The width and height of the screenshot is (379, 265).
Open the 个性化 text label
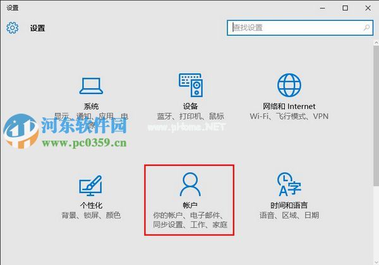(x=91, y=206)
